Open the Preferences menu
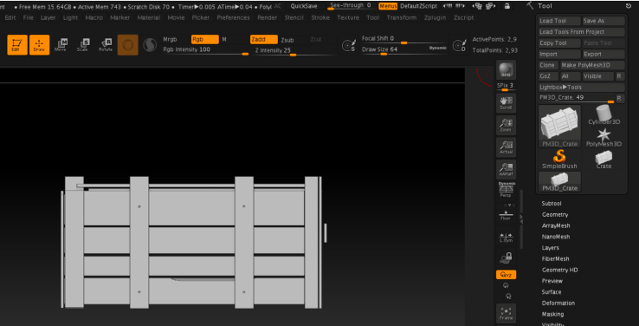 tap(233, 17)
